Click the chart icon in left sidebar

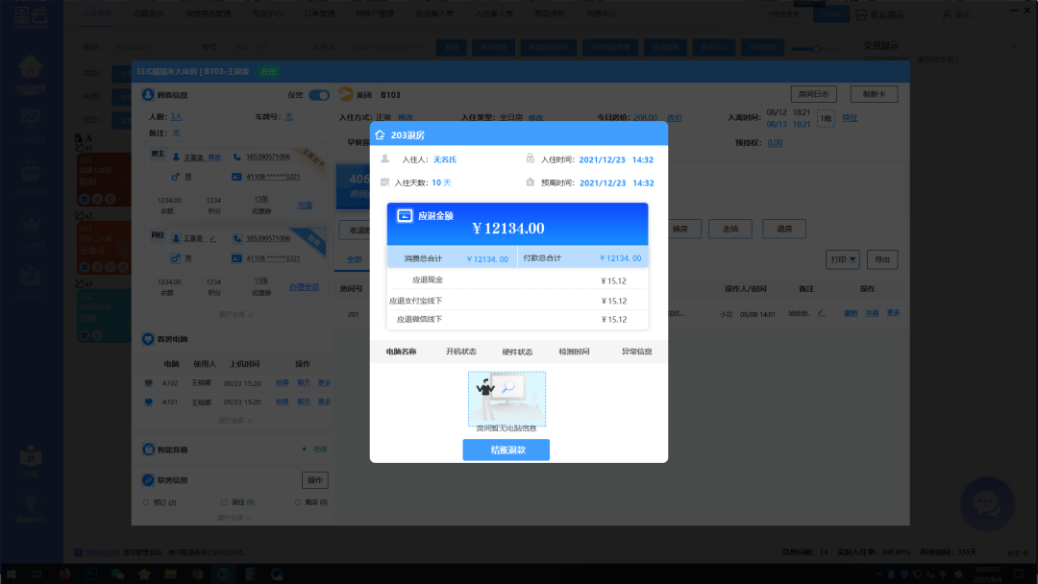[31, 118]
